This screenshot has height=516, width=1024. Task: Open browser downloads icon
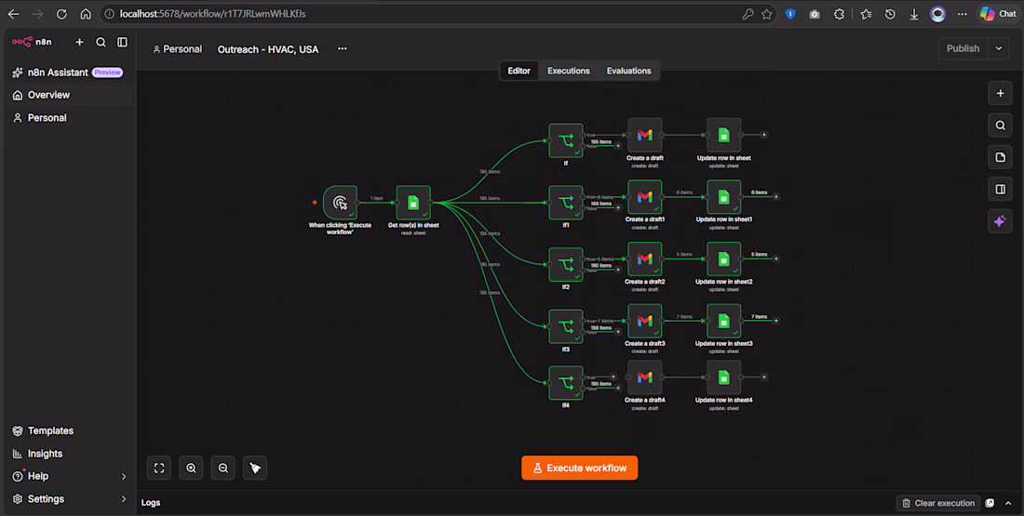pos(913,14)
